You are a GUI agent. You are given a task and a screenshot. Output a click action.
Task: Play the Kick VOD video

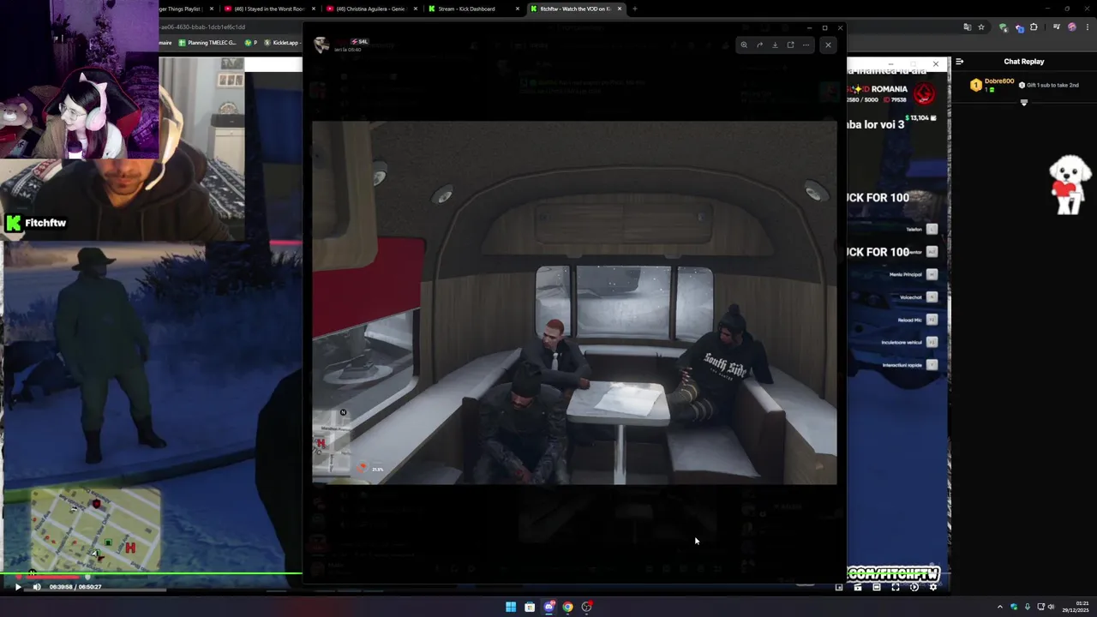point(17,587)
